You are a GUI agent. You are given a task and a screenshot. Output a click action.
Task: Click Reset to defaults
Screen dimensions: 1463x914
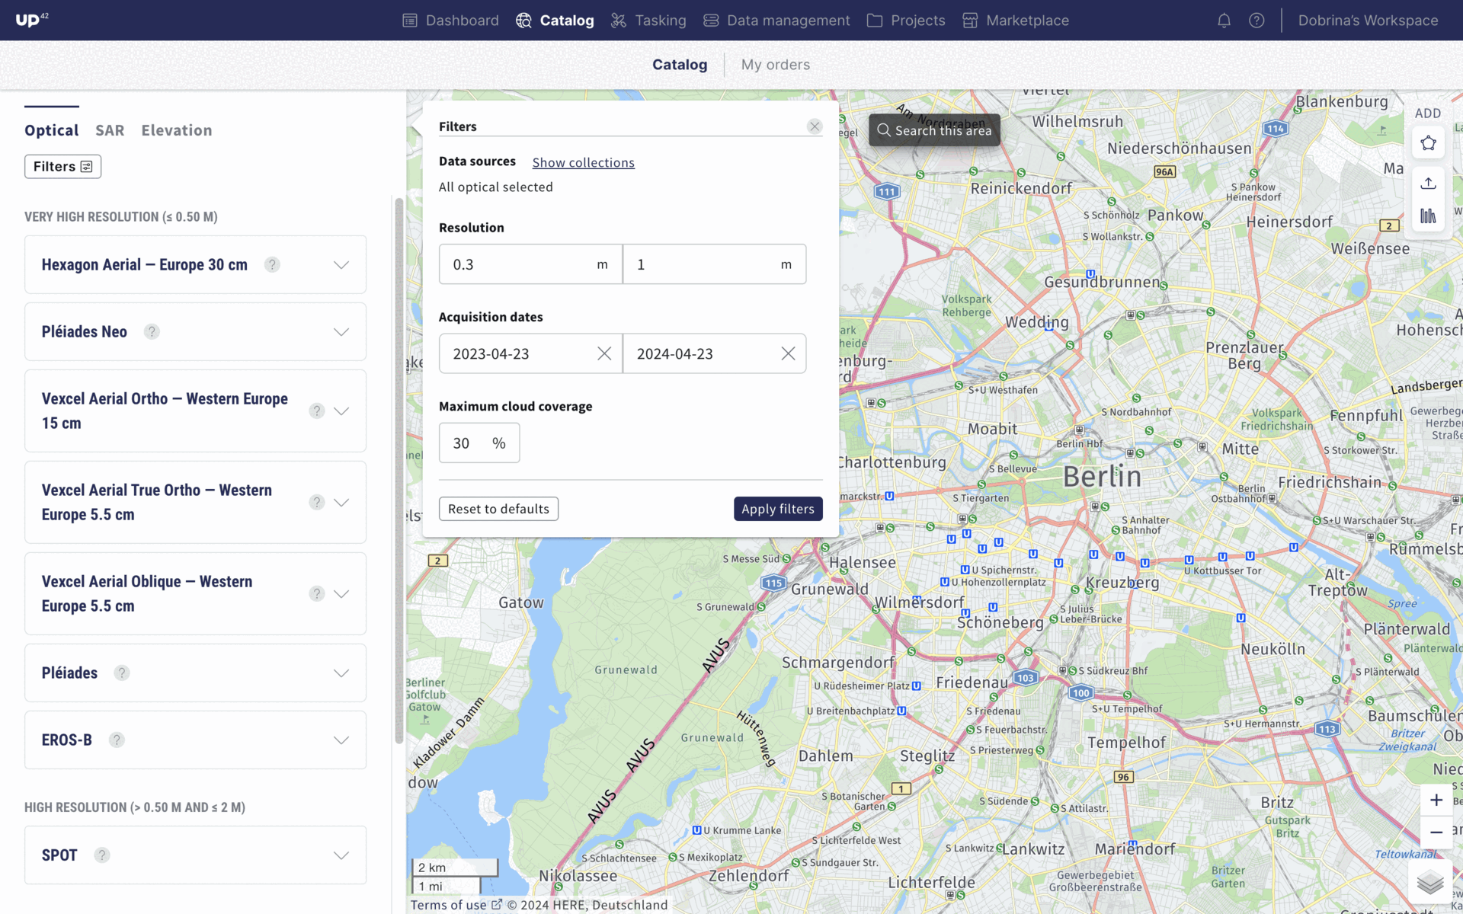tap(498, 509)
